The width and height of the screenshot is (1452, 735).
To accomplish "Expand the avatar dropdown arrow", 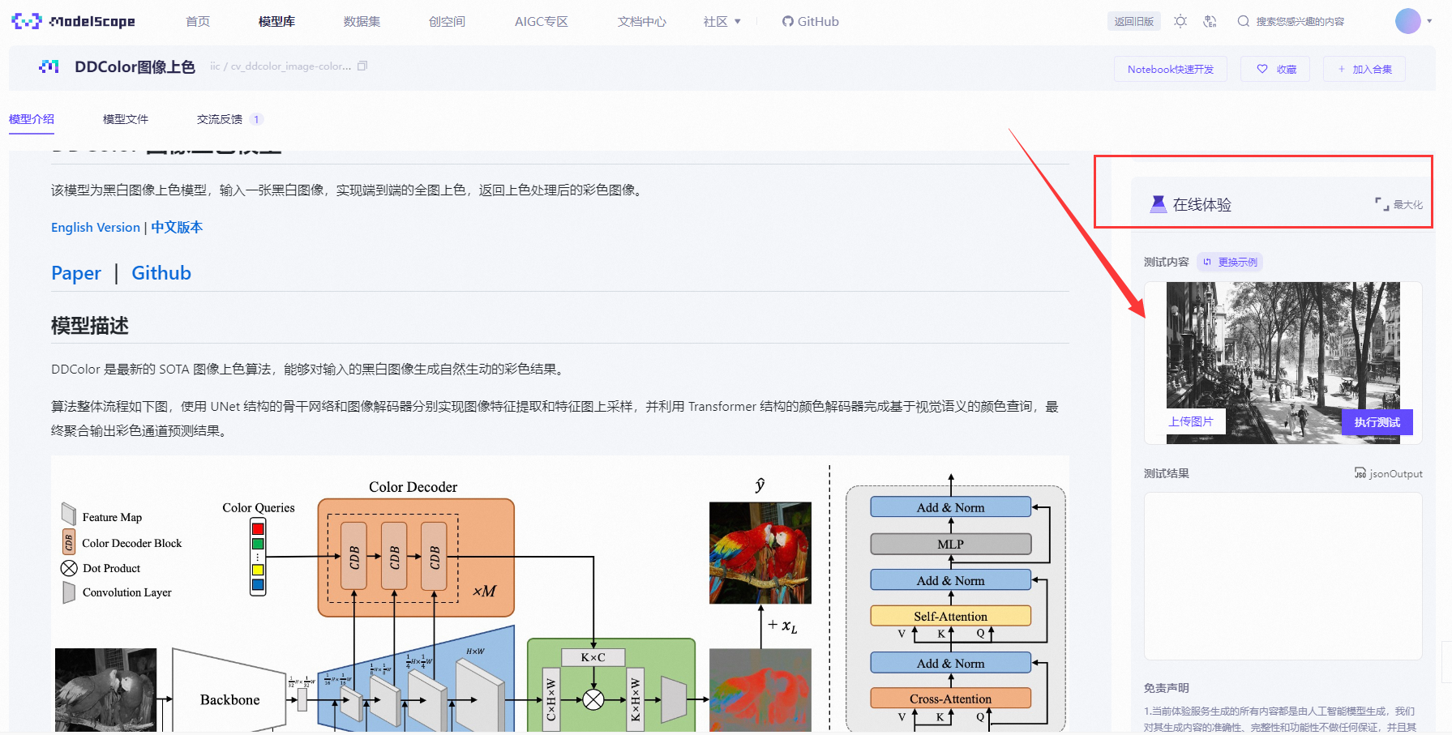I will click(1429, 21).
